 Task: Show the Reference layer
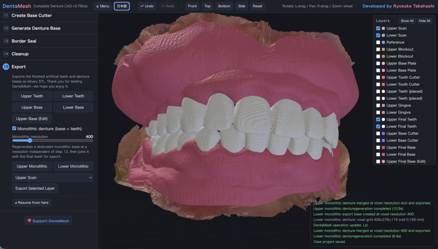coord(378,42)
